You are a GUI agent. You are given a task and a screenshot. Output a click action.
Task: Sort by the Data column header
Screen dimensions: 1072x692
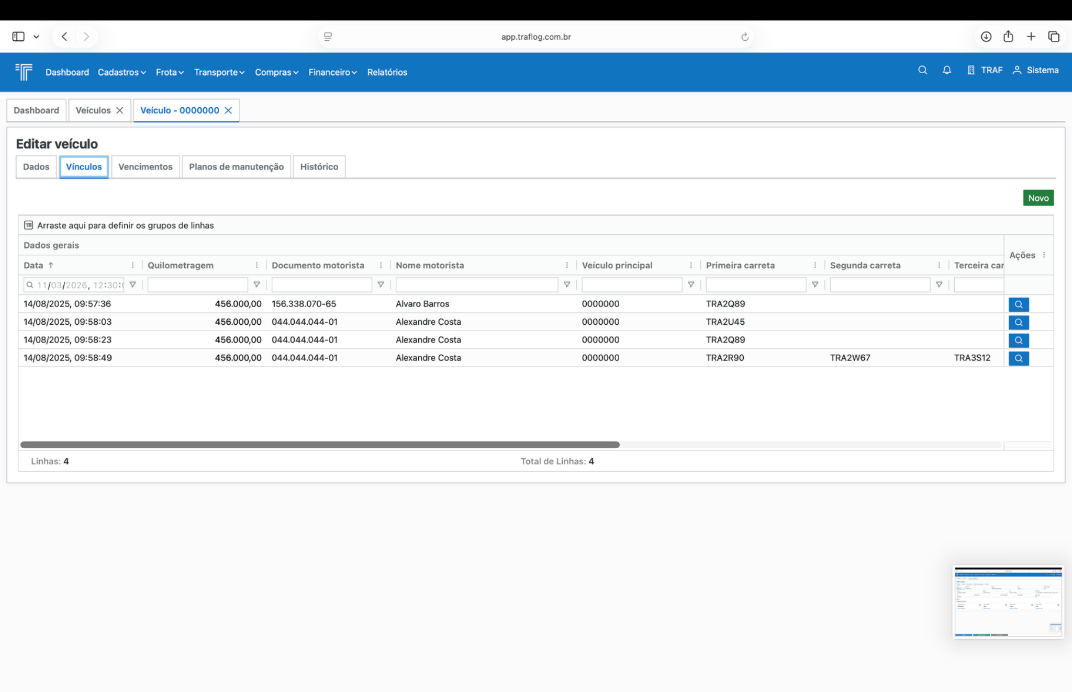click(x=33, y=265)
